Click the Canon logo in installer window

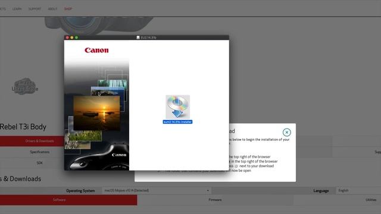96,50
